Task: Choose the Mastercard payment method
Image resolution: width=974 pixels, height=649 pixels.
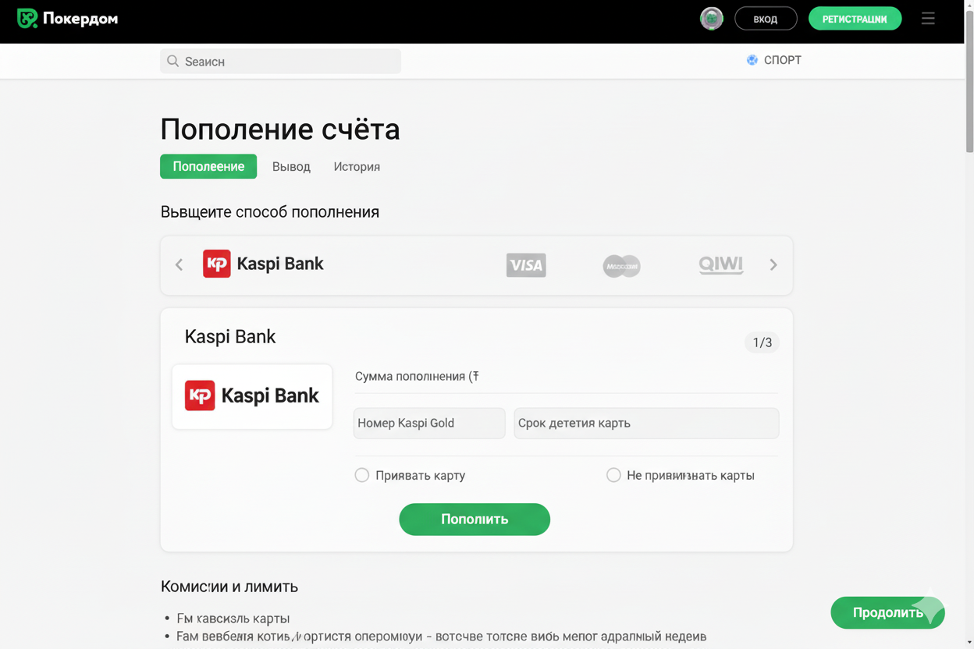Action: click(x=621, y=266)
